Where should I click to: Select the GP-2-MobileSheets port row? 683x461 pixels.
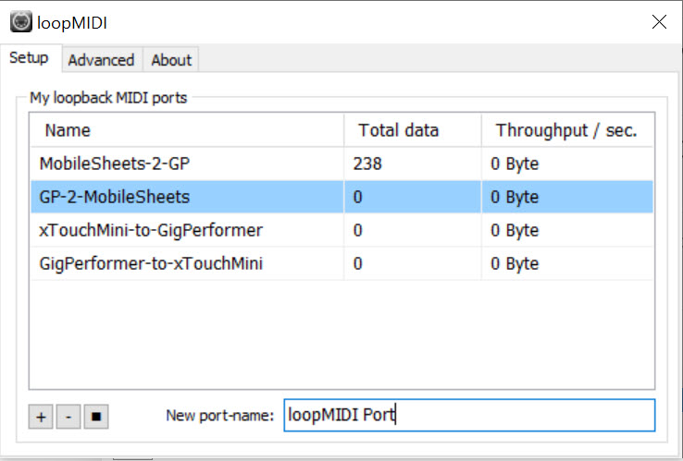341,197
